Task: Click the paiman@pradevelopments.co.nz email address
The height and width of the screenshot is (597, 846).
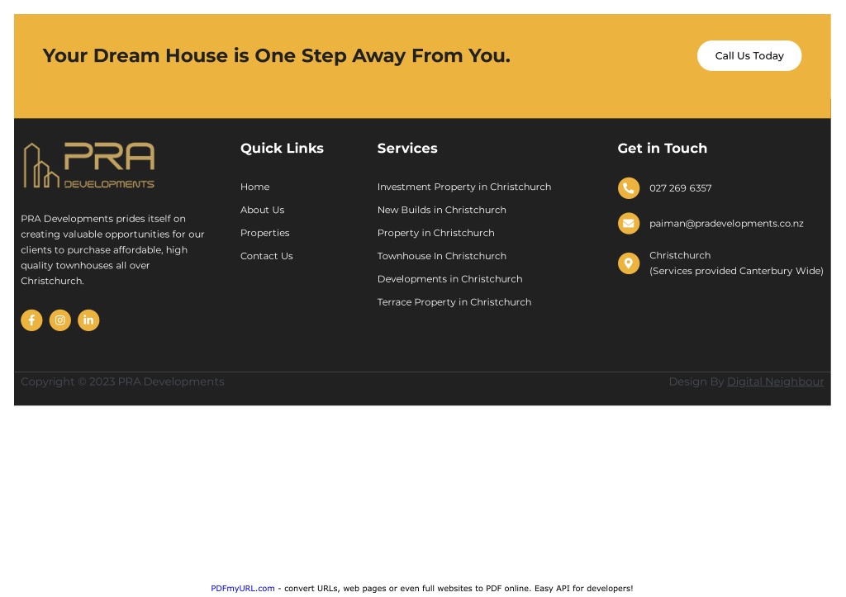Action: pos(726,223)
